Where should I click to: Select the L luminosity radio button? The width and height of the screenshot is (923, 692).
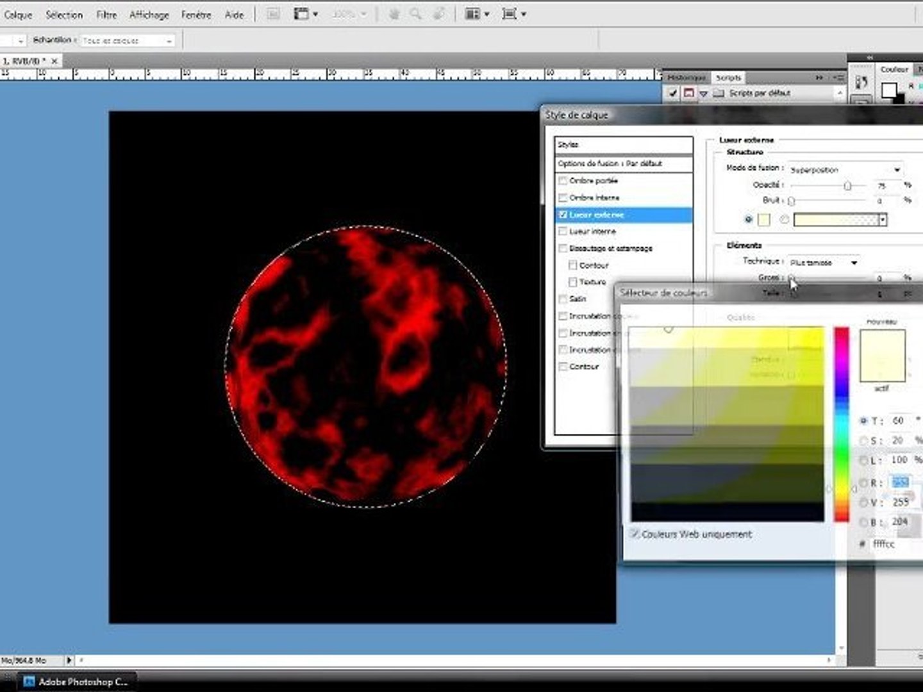point(864,461)
